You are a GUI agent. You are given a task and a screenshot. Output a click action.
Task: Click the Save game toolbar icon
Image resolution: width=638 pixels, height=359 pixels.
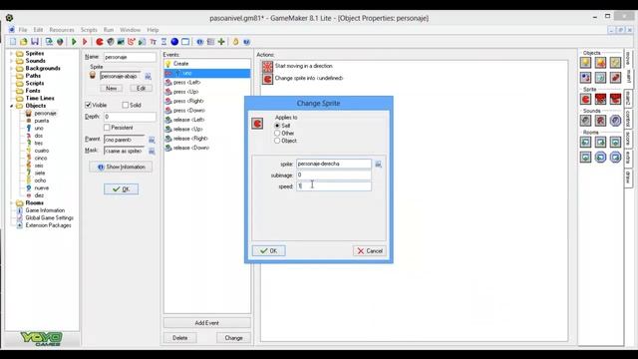(x=35, y=42)
